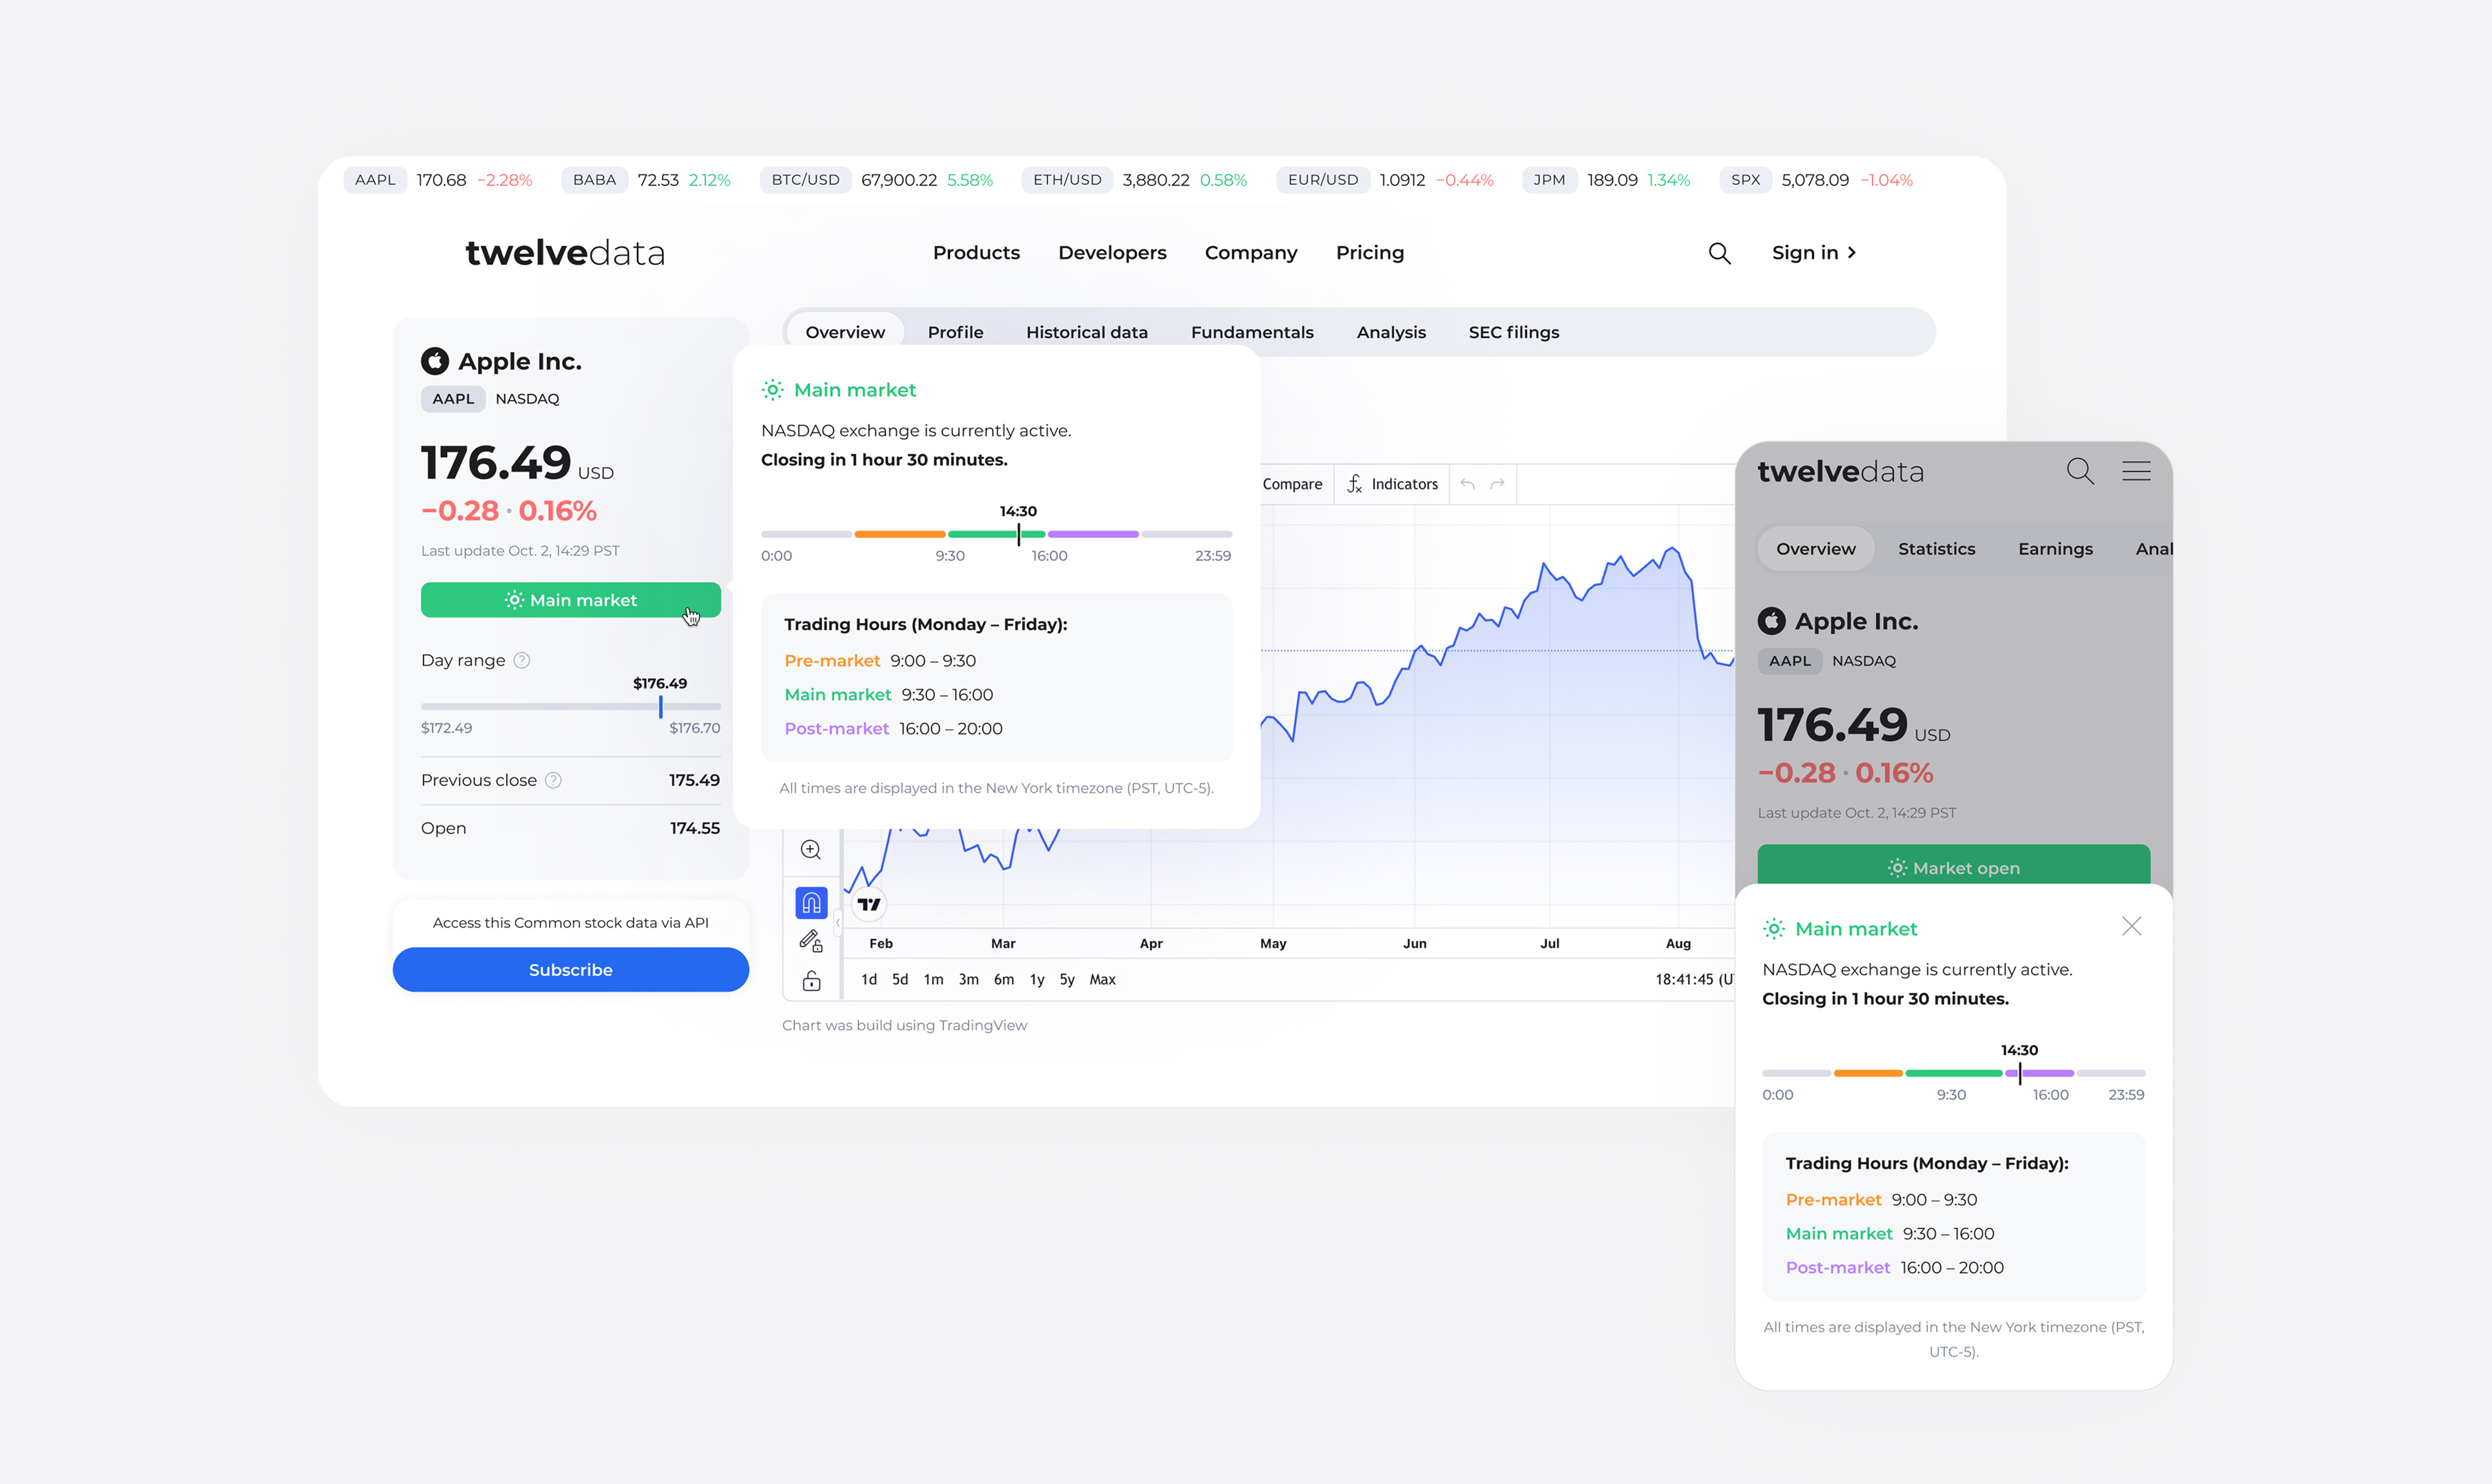
Task: Redo chart action
Action: (1497, 484)
